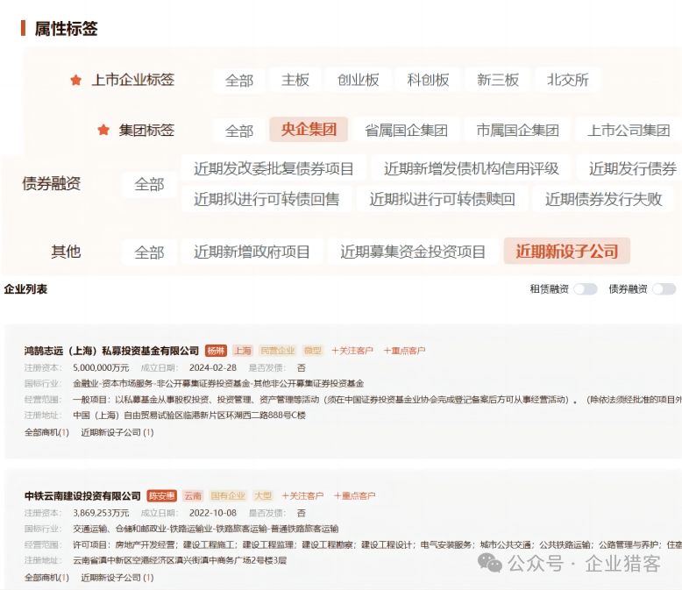Select 全部 in 上市企业标签 row
Image resolution: width=682 pixels, height=590 pixels.
[238, 81]
